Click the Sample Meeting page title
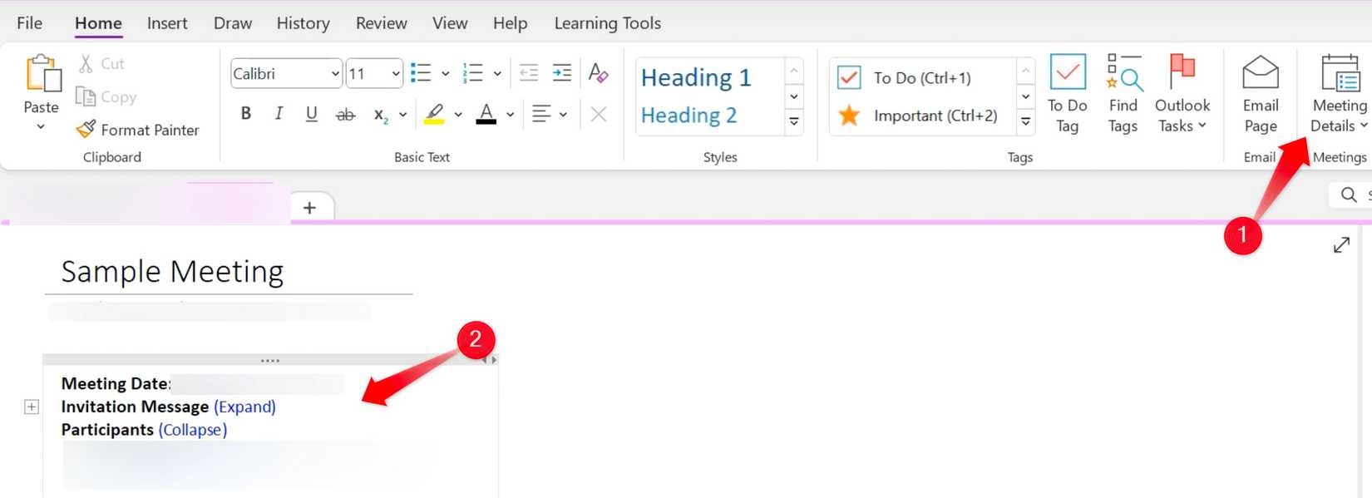Screen dimensions: 1372x498 172,272
